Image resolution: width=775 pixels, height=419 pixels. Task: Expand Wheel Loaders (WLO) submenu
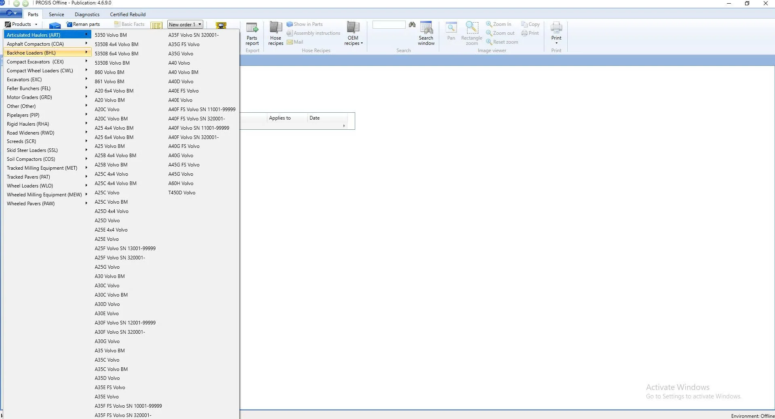(48, 186)
